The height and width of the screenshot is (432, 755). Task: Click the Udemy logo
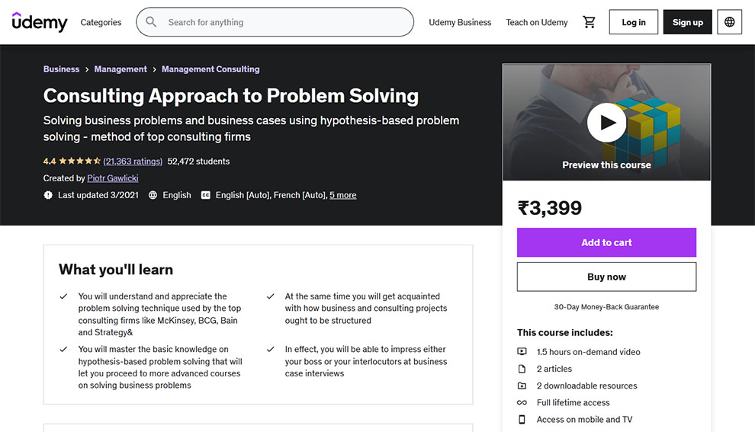[40, 22]
